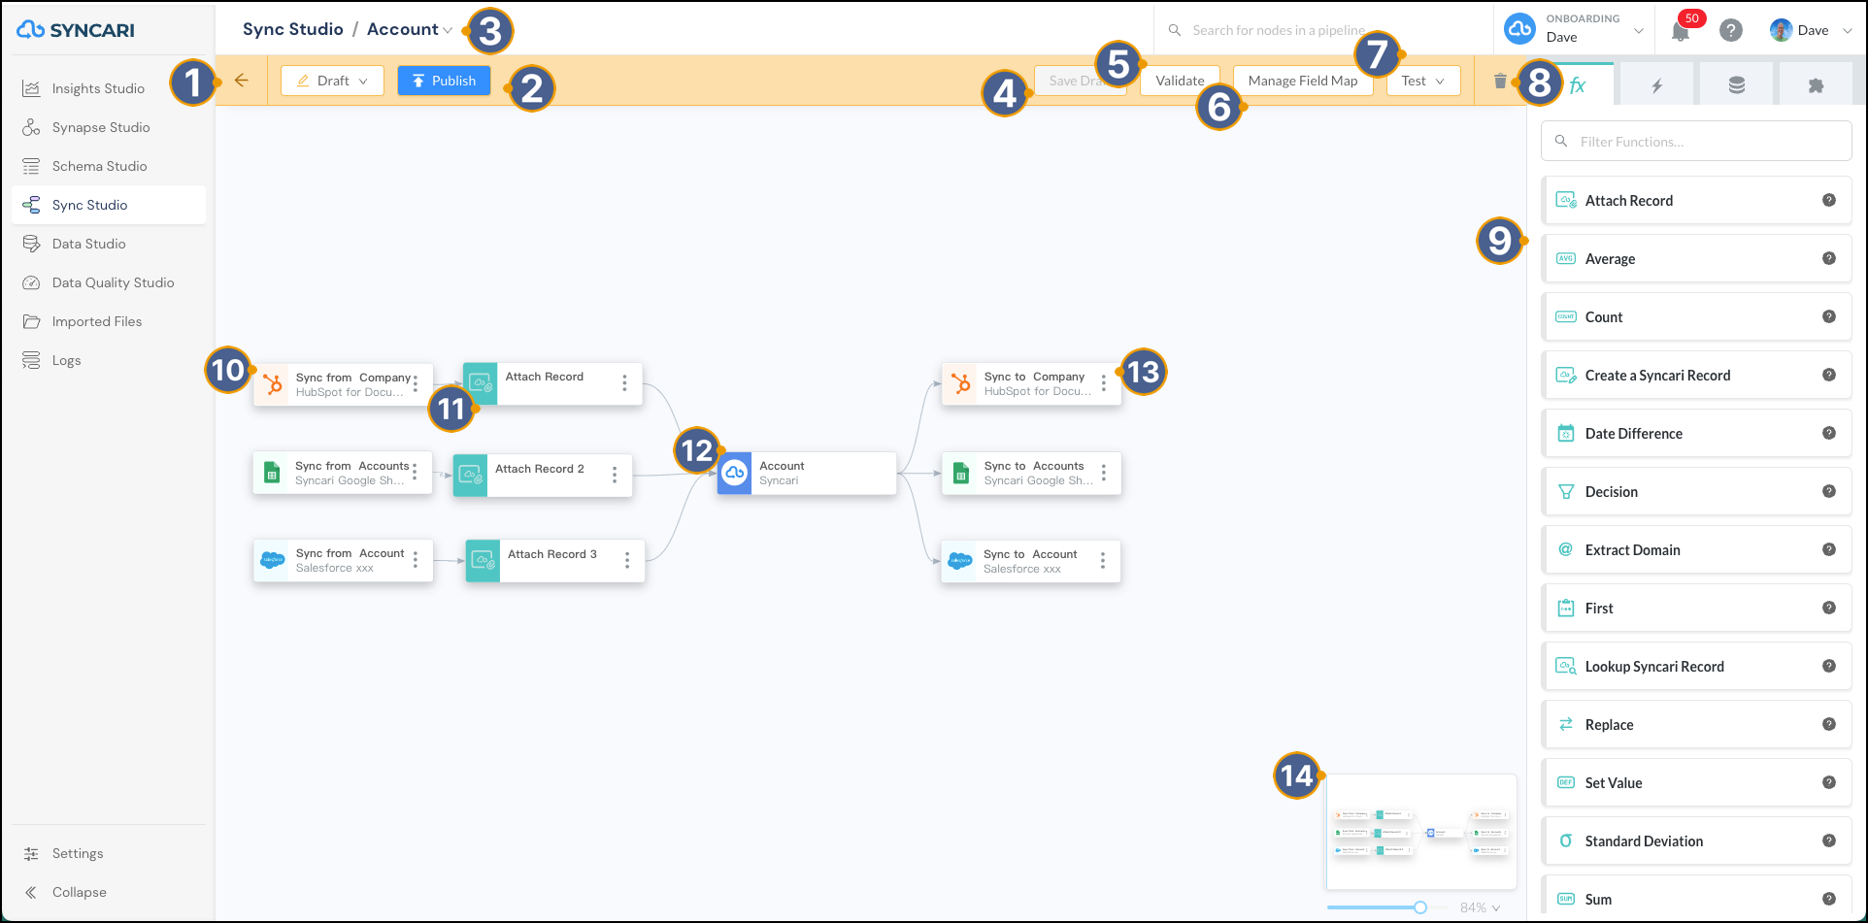1868x923 pixels.
Task: Open help for Attach Record function
Action: click(x=1829, y=200)
